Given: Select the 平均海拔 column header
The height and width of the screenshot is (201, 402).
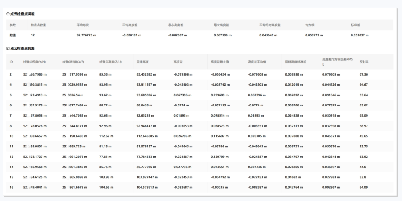Looking at the screenshot, I should tap(83, 25).
